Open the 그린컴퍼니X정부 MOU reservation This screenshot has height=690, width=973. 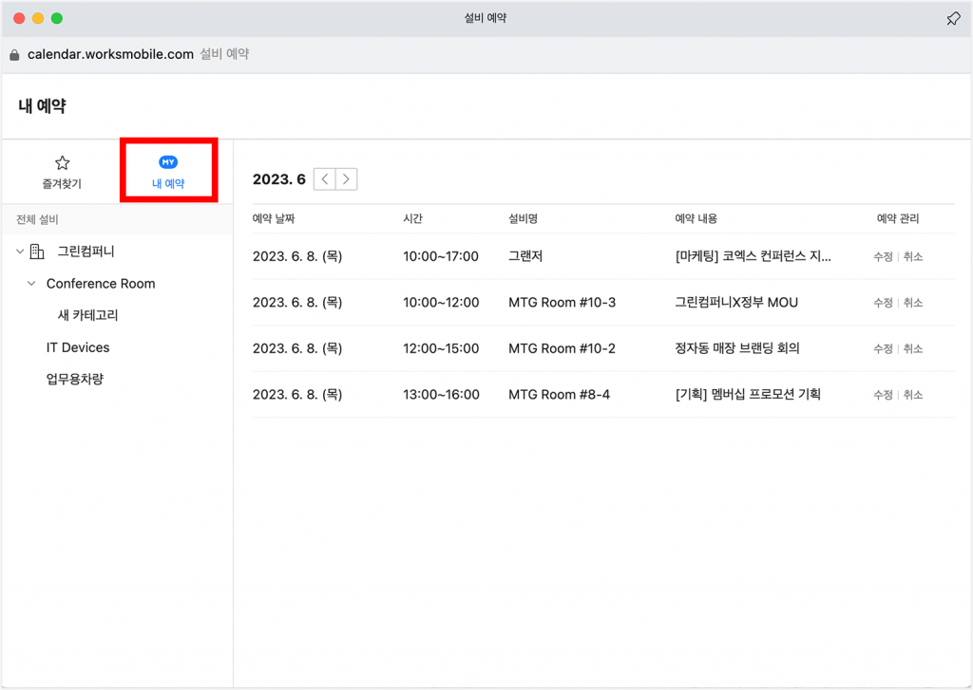736,303
